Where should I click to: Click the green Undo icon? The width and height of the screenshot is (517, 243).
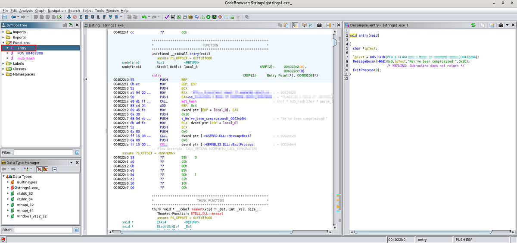144,17
